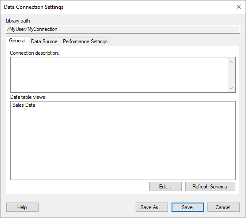Choose Save As... for the connection
The image size is (246, 218).
(152, 207)
